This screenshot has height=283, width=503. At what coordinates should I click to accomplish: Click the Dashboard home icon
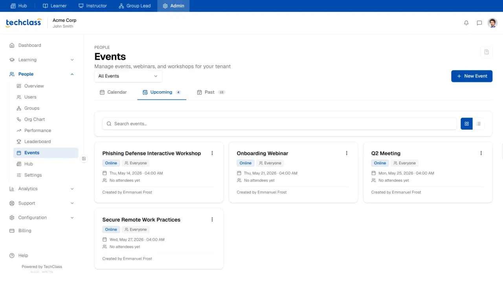(x=12, y=45)
